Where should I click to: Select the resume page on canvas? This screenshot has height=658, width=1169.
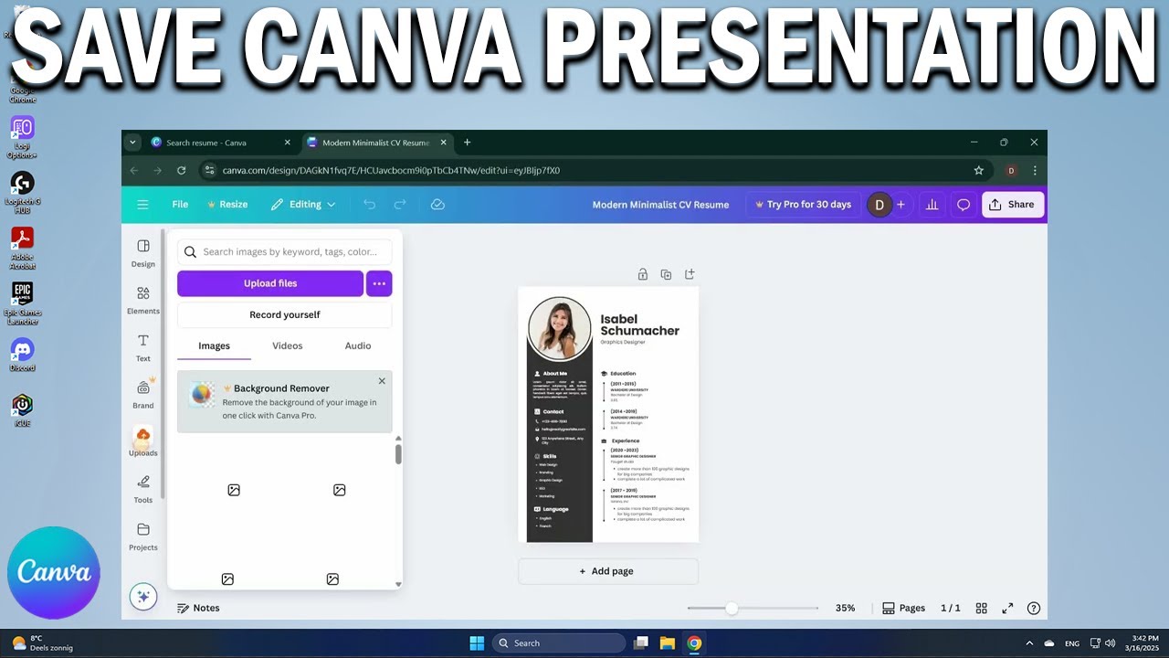[x=608, y=415]
